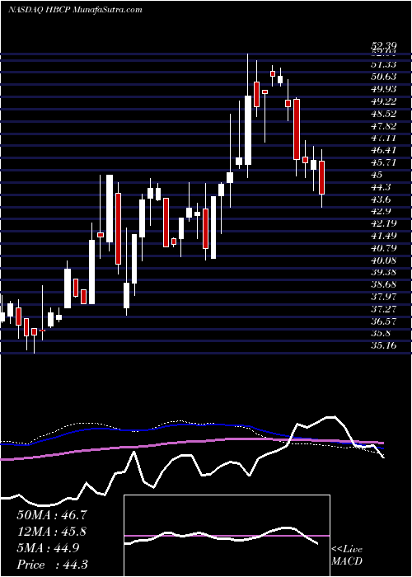Click the 49.93 price axis label
The height and width of the screenshot is (577, 412).
[x=384, y=89]
